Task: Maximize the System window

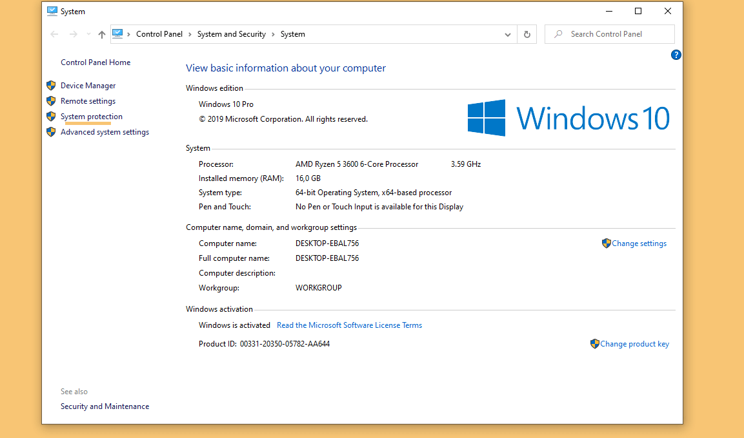Action: tap(638, 12)
